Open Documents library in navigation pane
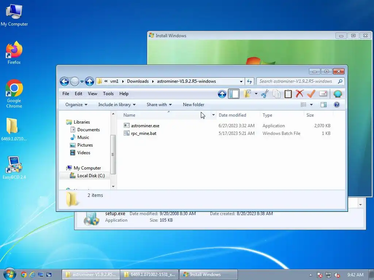This screenshot has height=280, width=374. pos(88,129)
